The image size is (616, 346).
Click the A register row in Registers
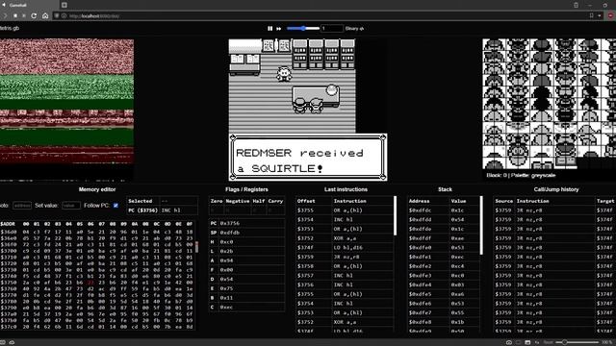click(246, 260)
